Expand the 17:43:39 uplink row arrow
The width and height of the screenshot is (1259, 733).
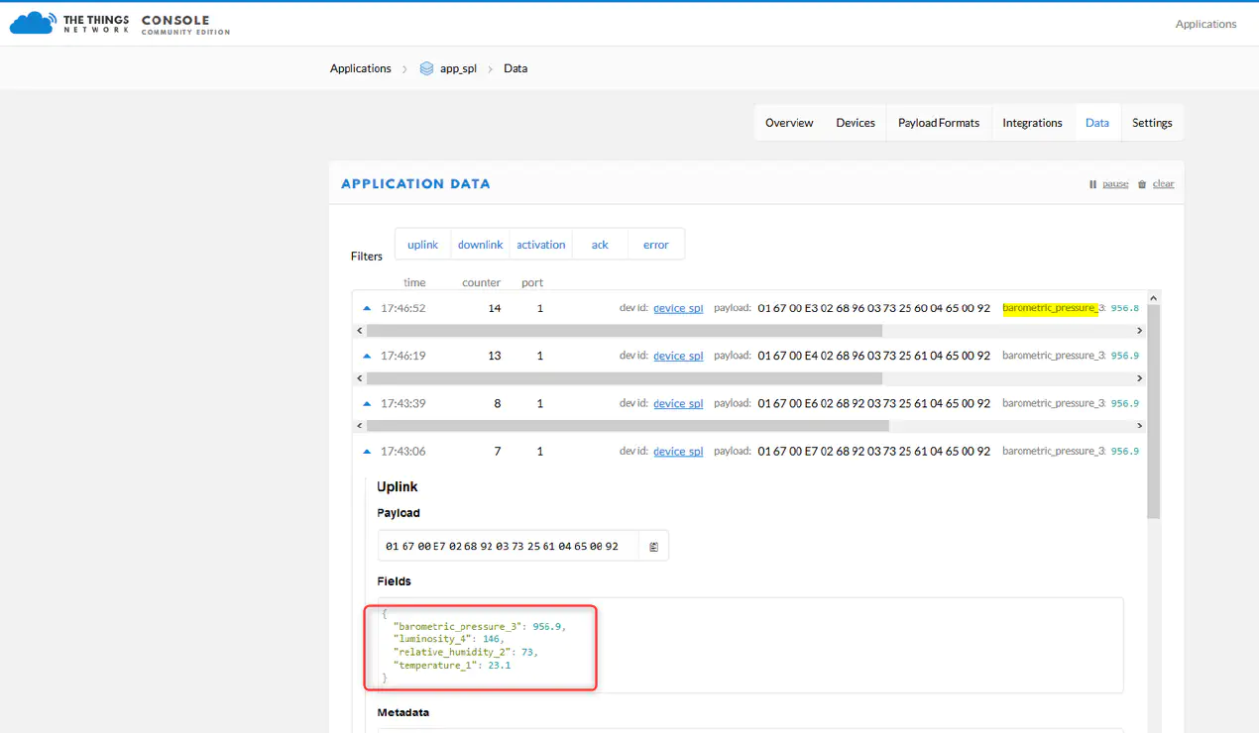(x=367, y=403)
